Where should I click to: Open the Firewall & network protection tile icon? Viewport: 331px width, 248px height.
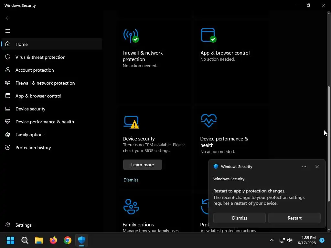click(x=131, y=36)
